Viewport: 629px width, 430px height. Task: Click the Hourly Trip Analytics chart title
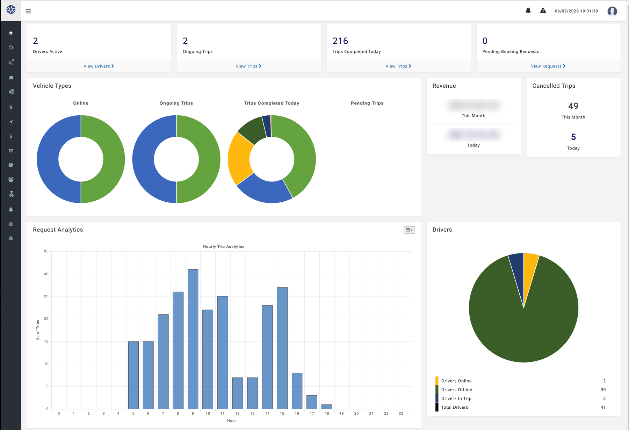[x=224, y=246]
